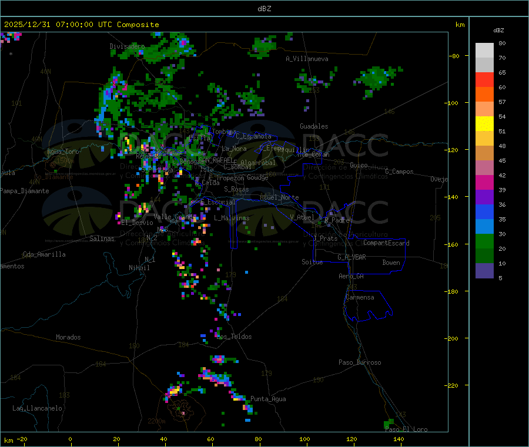Image resolution: width=529 pixels, height=447 pixels.
Task: Click the blue 36 dBZ legend swatch
Action: point(484,211)
